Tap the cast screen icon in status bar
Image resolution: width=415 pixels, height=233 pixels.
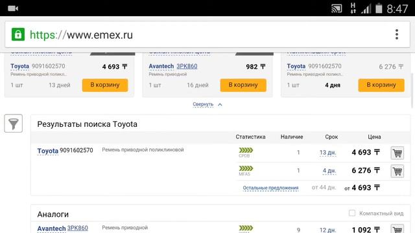[337, 8]
